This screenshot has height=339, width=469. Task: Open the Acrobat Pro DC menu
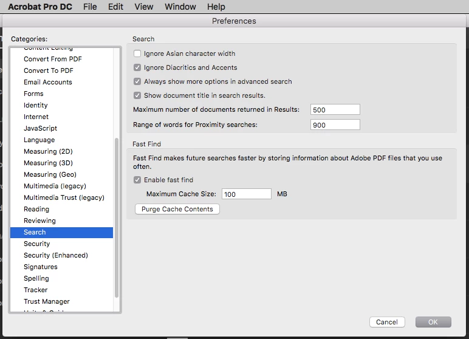(x=40, y=7)
